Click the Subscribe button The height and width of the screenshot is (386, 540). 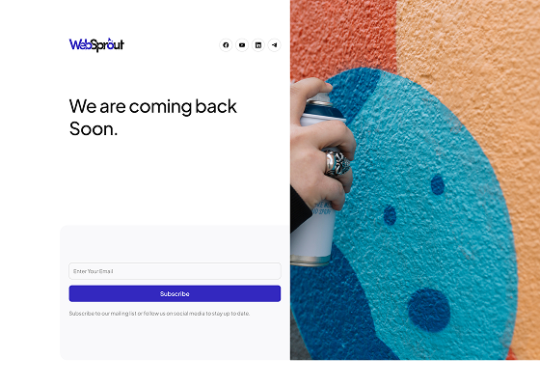[175, 293]
